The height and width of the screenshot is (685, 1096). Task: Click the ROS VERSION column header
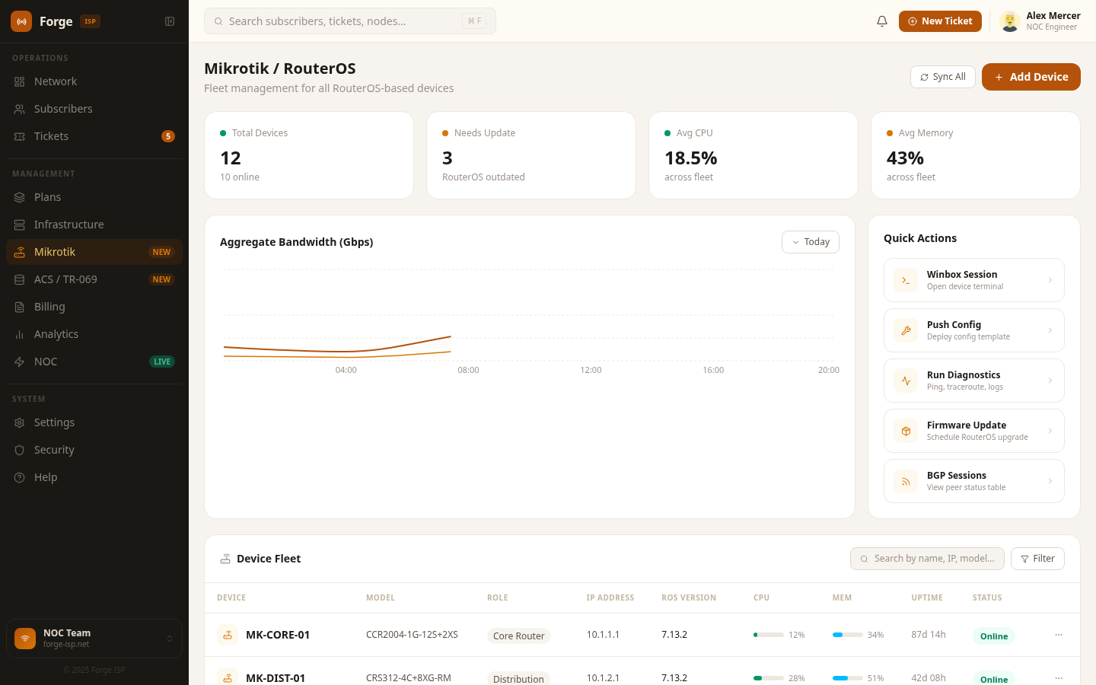click(x=689, y=597)
